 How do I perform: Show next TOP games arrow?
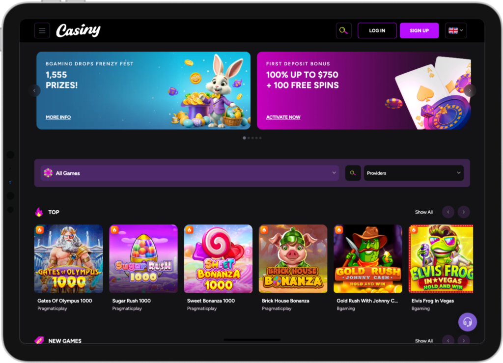point(464,212)
